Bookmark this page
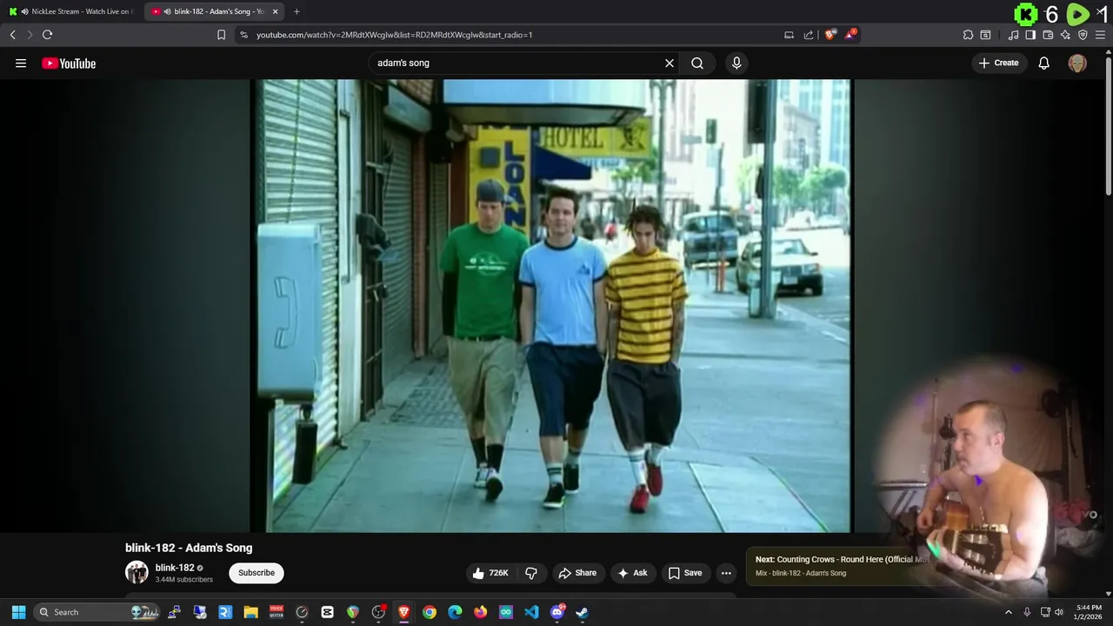 coord(221,35)
